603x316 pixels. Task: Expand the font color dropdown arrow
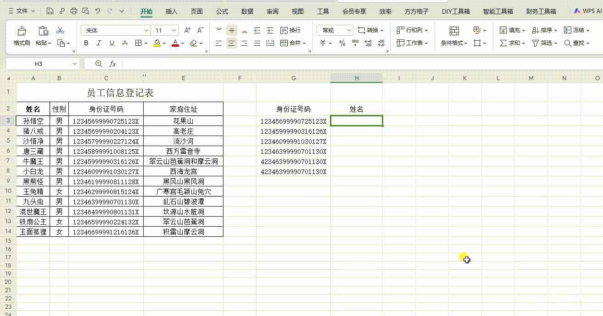coord(183,44)
